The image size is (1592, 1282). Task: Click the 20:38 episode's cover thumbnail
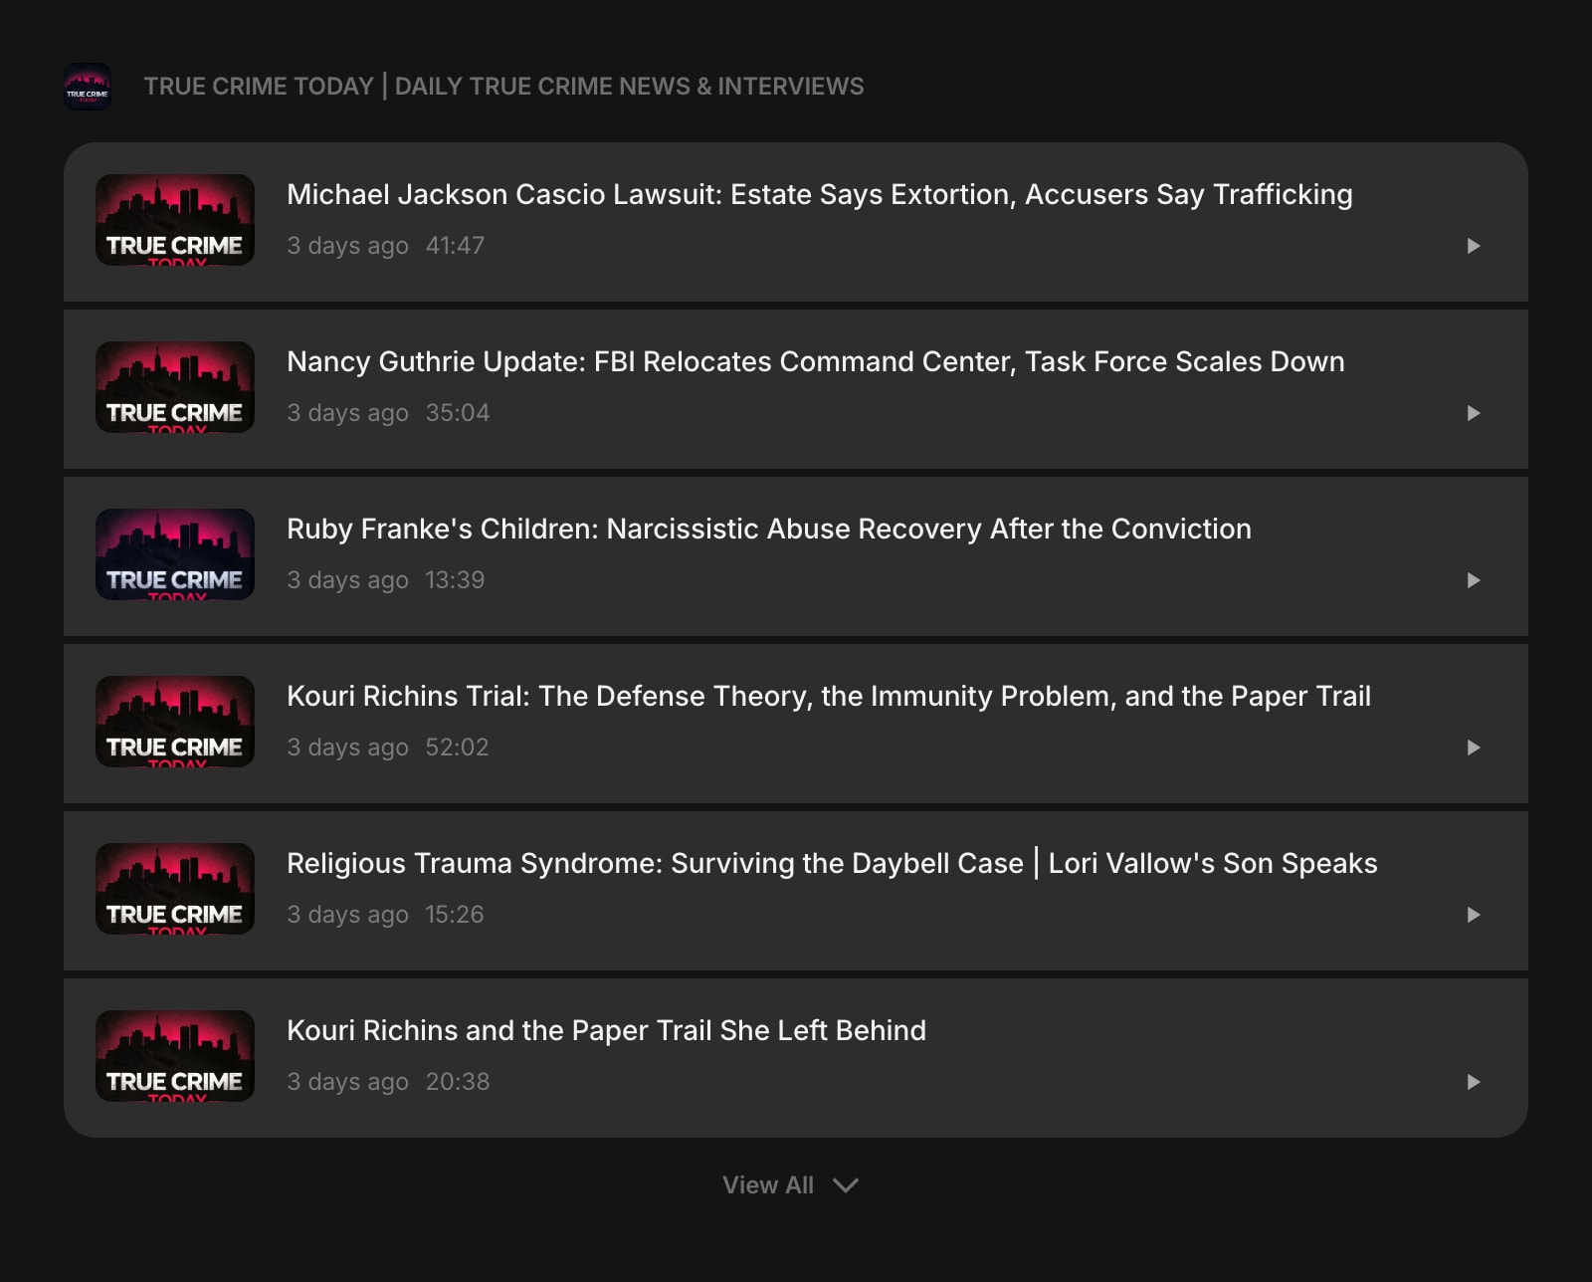175,1056
